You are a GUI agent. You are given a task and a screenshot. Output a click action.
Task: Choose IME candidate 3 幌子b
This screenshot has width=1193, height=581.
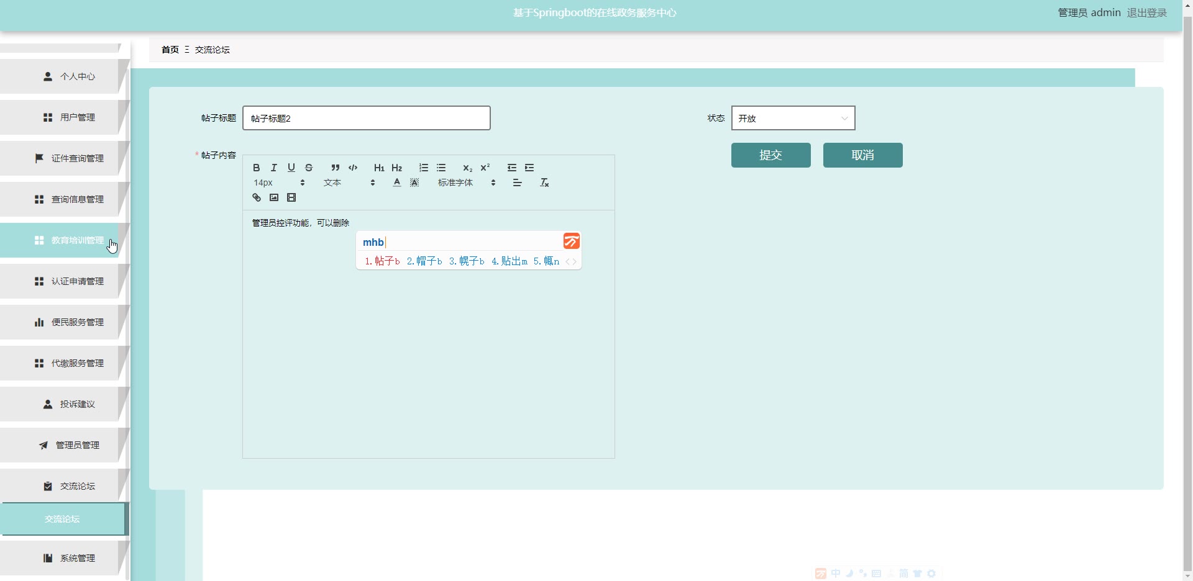coord(467,261)
